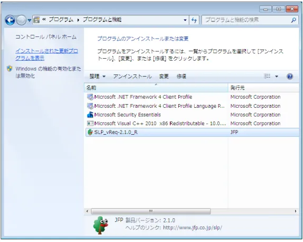303x242 pixels.
Task: Close the Programs and Features window
Action: 292,9
